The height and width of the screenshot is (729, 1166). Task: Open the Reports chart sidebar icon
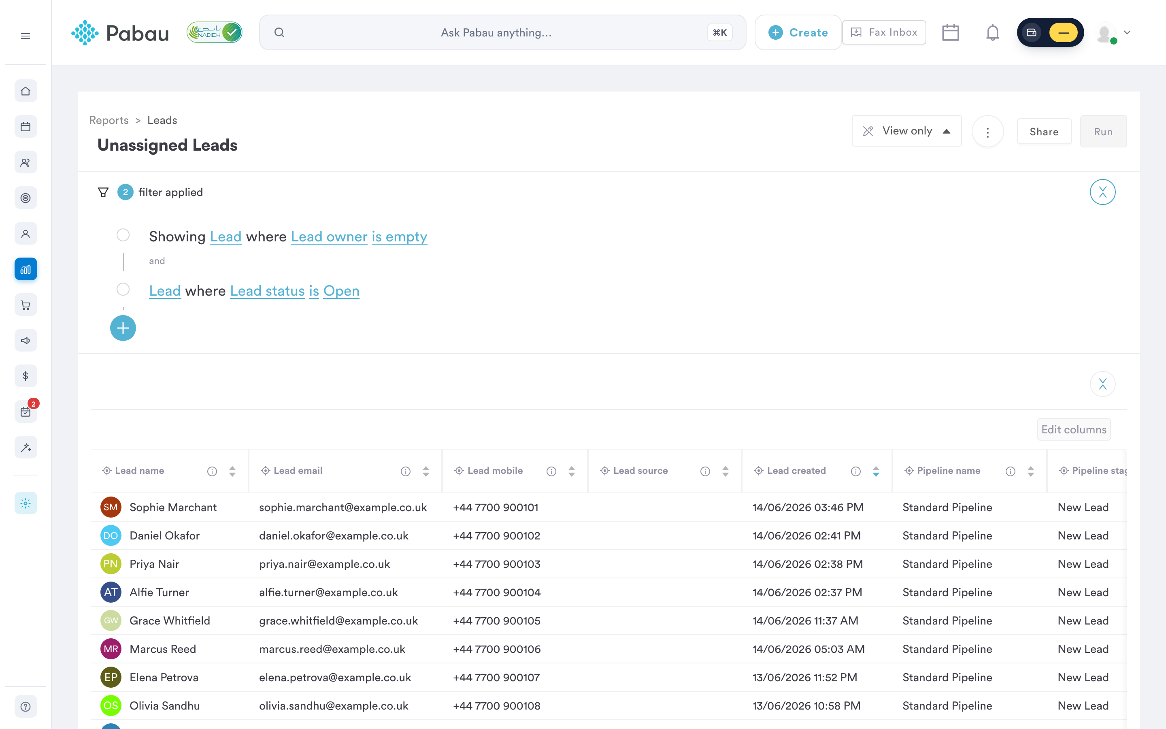tap(26, 269)
